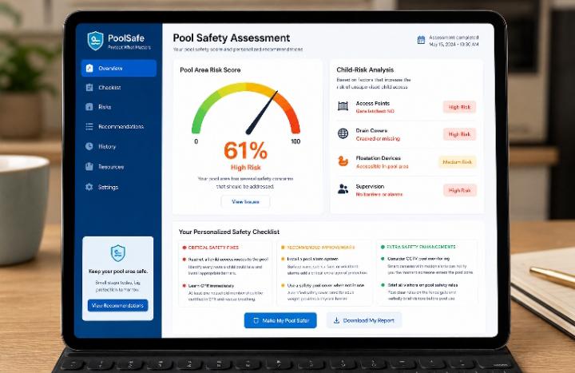The height and width of the screenshot is (373, 575).
Task: Click the History clock icon
Action: coord(89,146)
